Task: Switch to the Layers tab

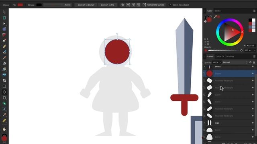Action: 210,56
